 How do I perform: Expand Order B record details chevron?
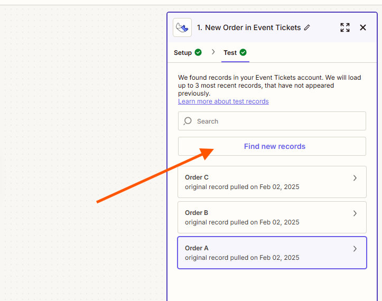[x=355, y=214]
